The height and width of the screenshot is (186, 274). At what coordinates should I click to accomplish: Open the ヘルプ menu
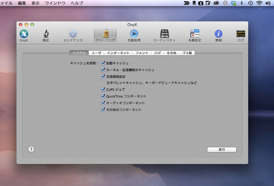click(77, 3)
